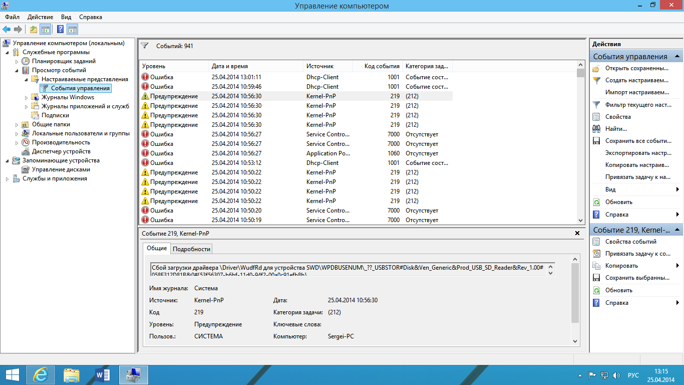Collapse the Просмотр событий node
The image size is (684, 385).
(x=17, y=70)
